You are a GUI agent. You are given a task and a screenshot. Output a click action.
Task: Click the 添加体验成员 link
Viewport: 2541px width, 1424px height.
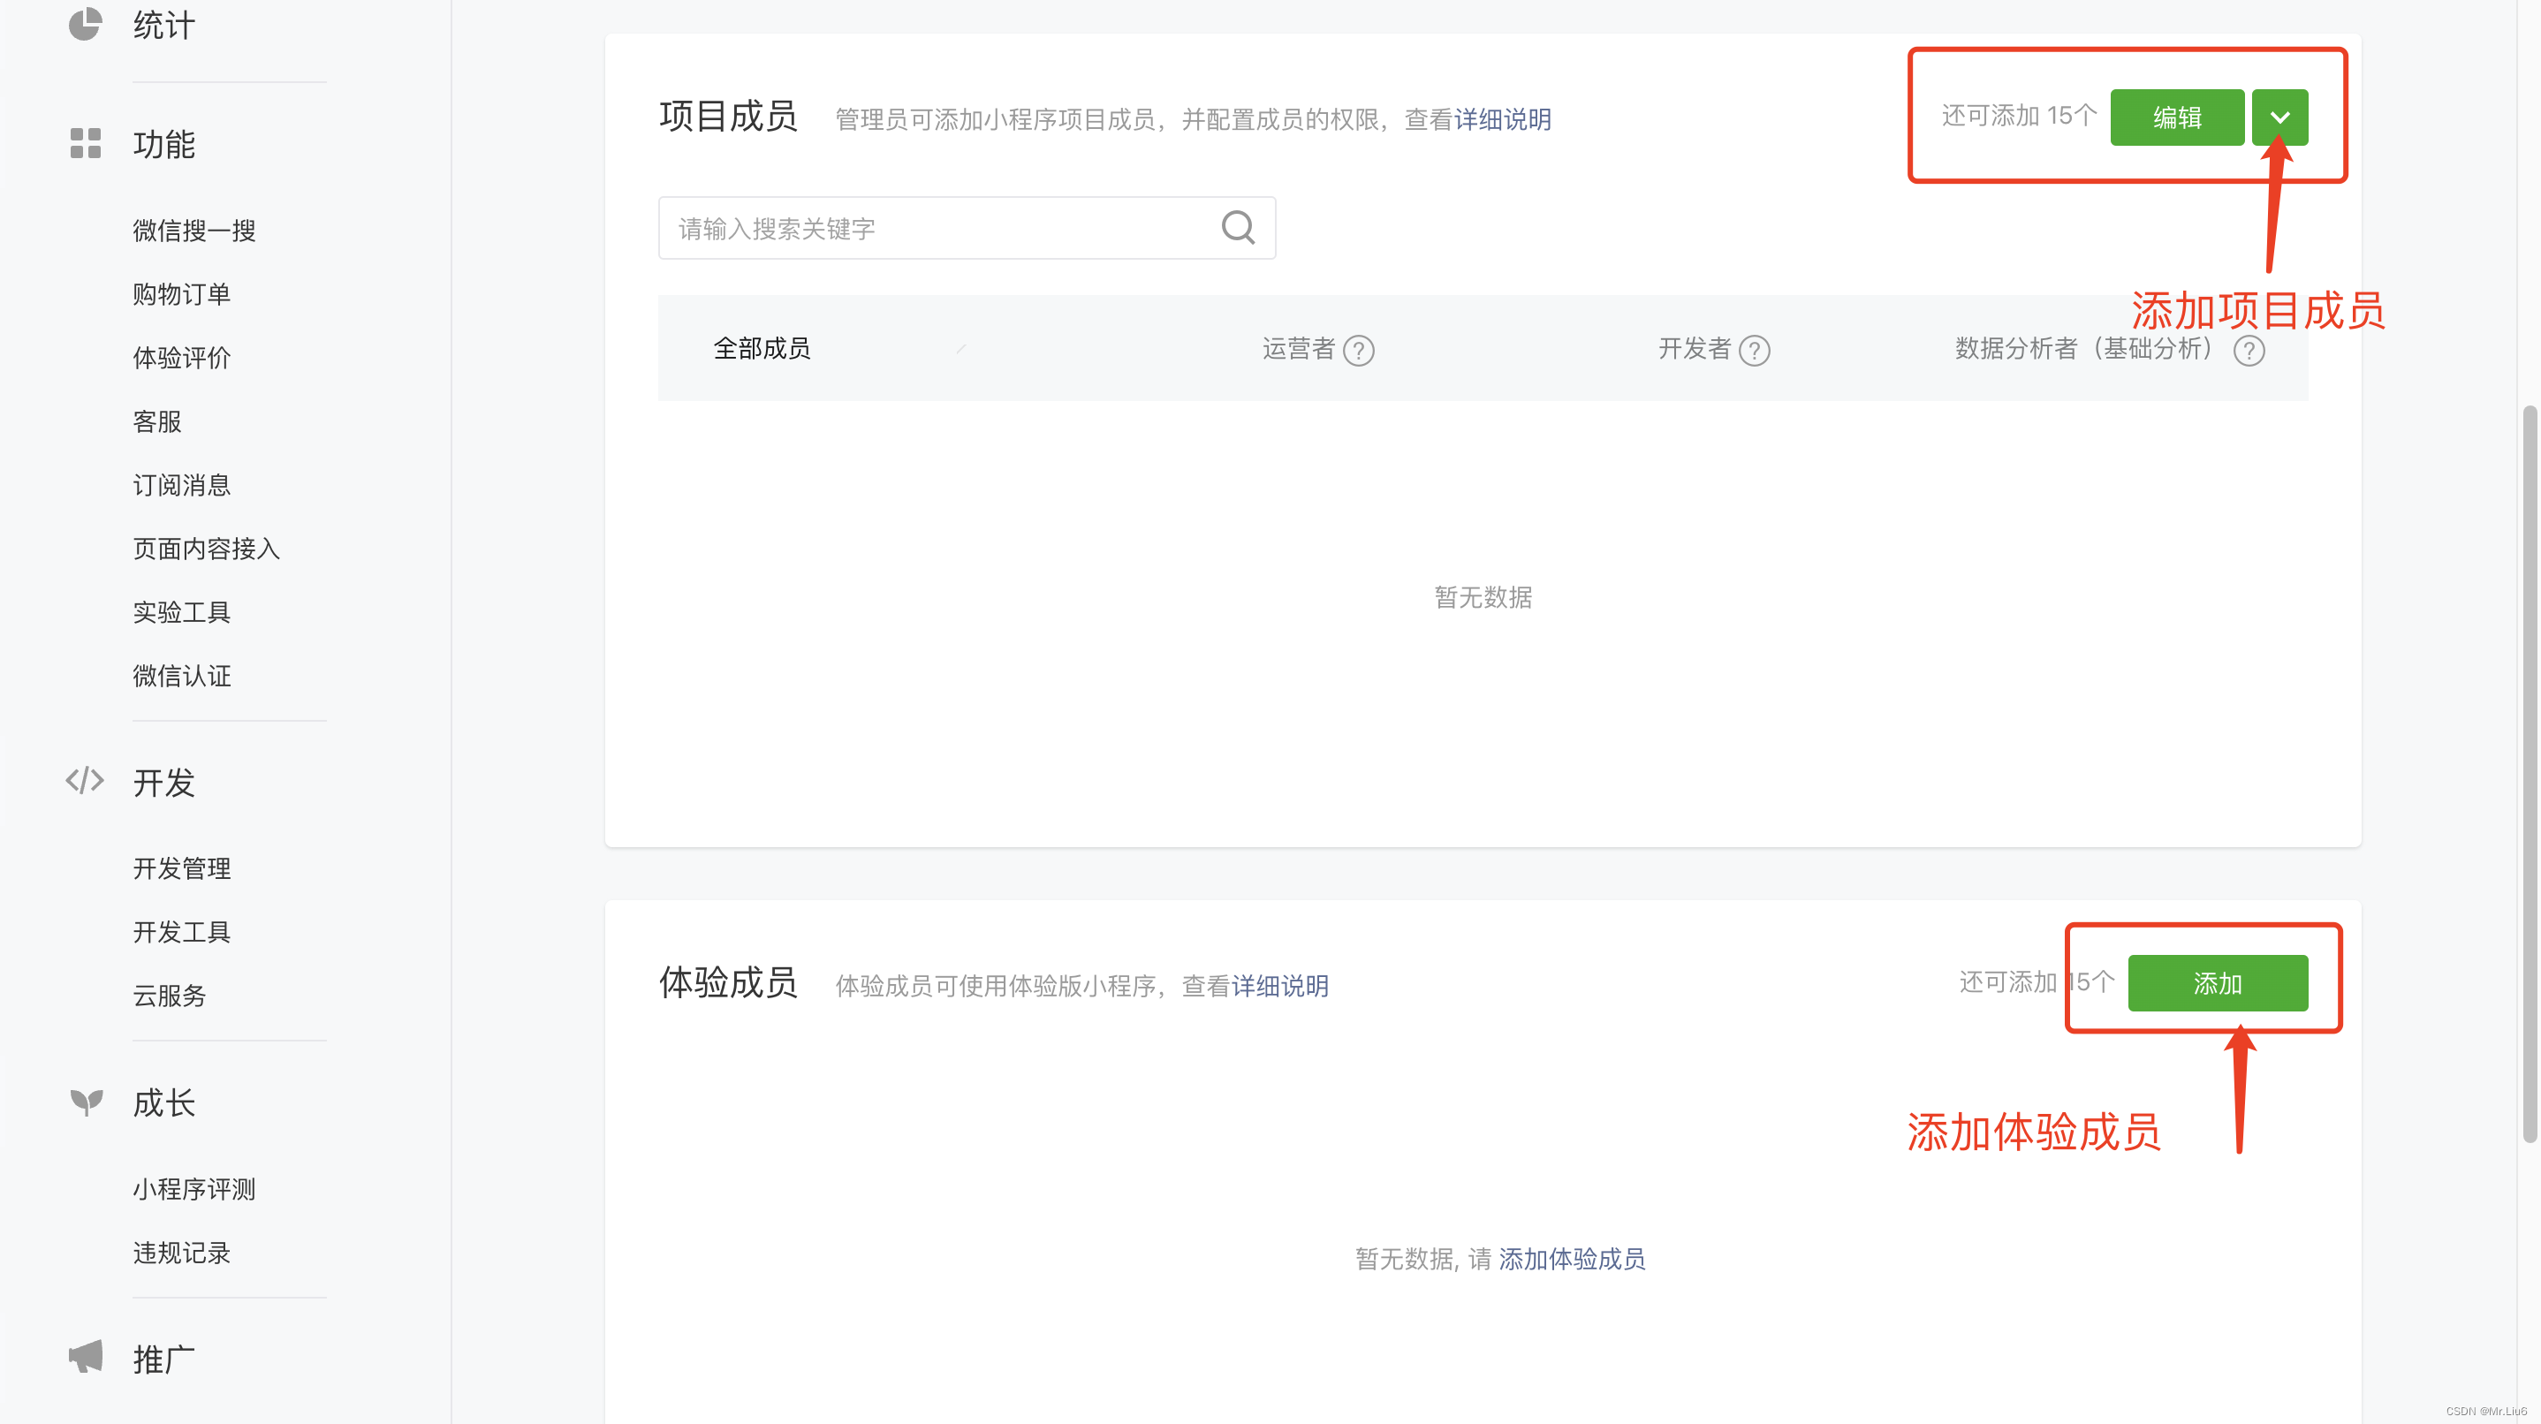click(1572, 1258)
